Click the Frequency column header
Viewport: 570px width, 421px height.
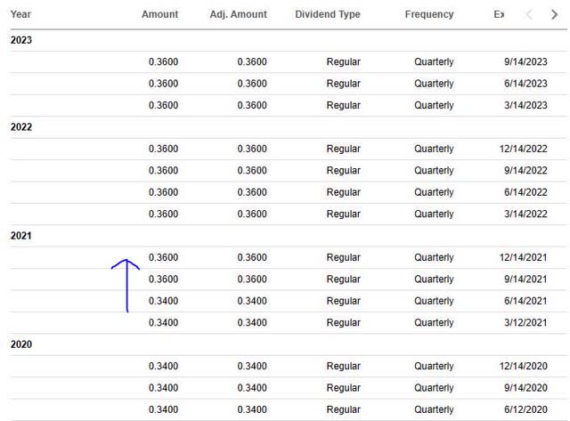click(428, 14)
